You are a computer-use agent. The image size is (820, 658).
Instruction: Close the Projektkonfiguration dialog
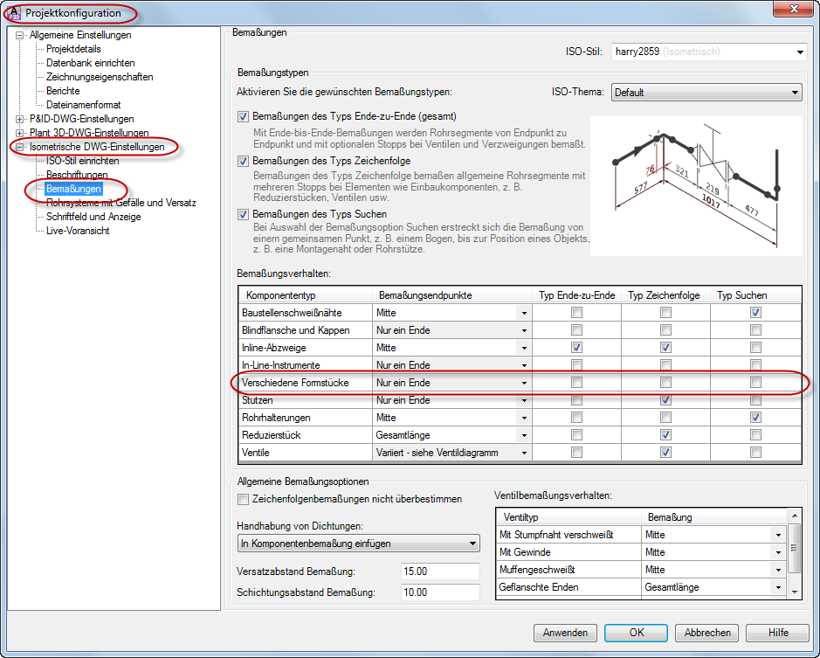(x=793, y=9)
